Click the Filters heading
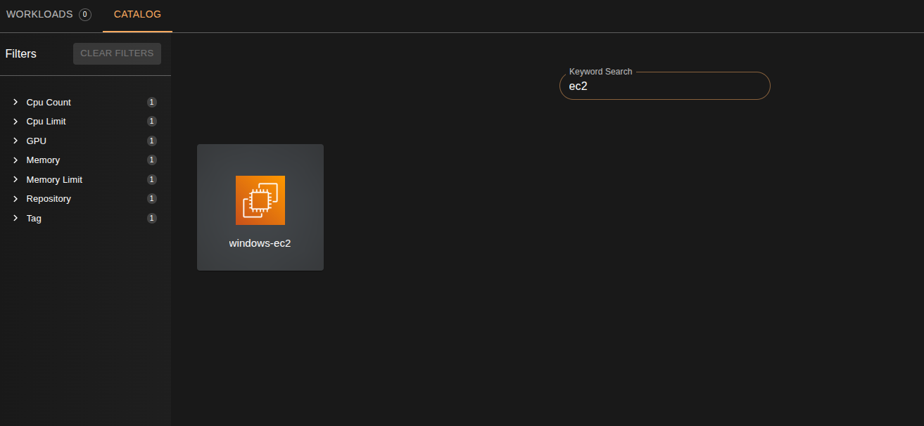This screenshot has width=924, height=426. click(20, 53)
